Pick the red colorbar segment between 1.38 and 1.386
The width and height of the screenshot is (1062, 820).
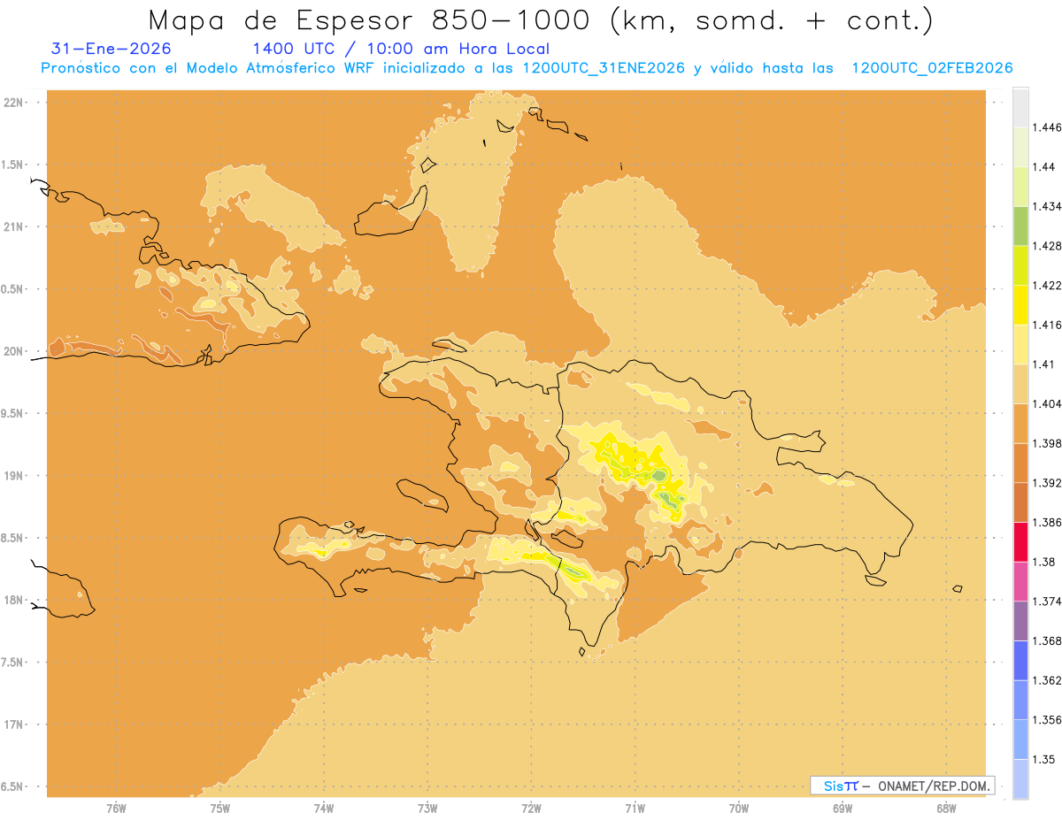[1020, 541]
